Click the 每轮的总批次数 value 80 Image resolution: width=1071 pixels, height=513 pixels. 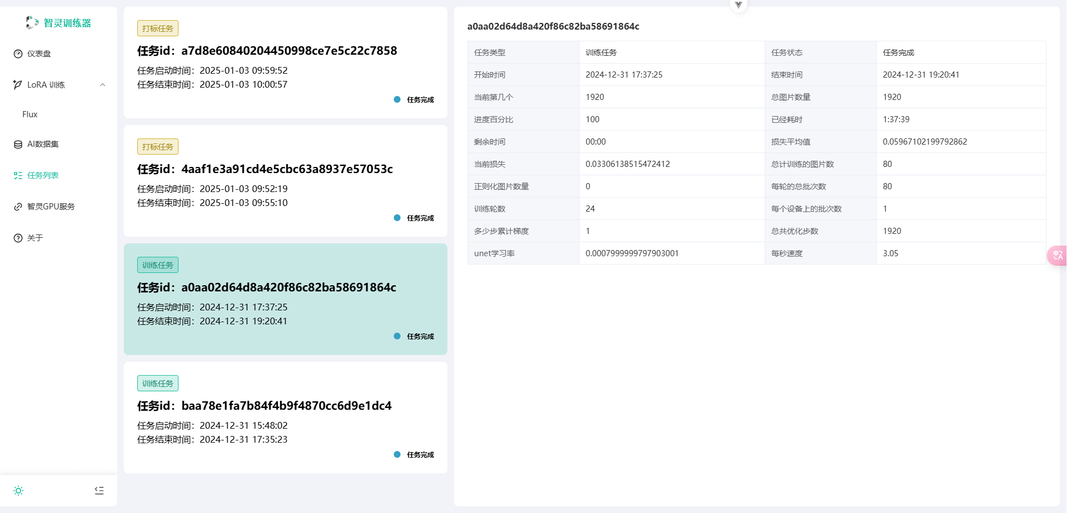click(887, 186)
